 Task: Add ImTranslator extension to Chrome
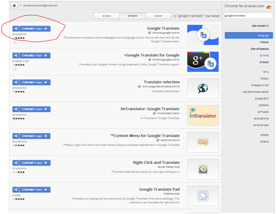pos(35,109)
